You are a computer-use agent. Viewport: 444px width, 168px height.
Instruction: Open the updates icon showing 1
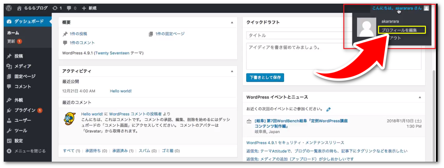click(55, 8)
